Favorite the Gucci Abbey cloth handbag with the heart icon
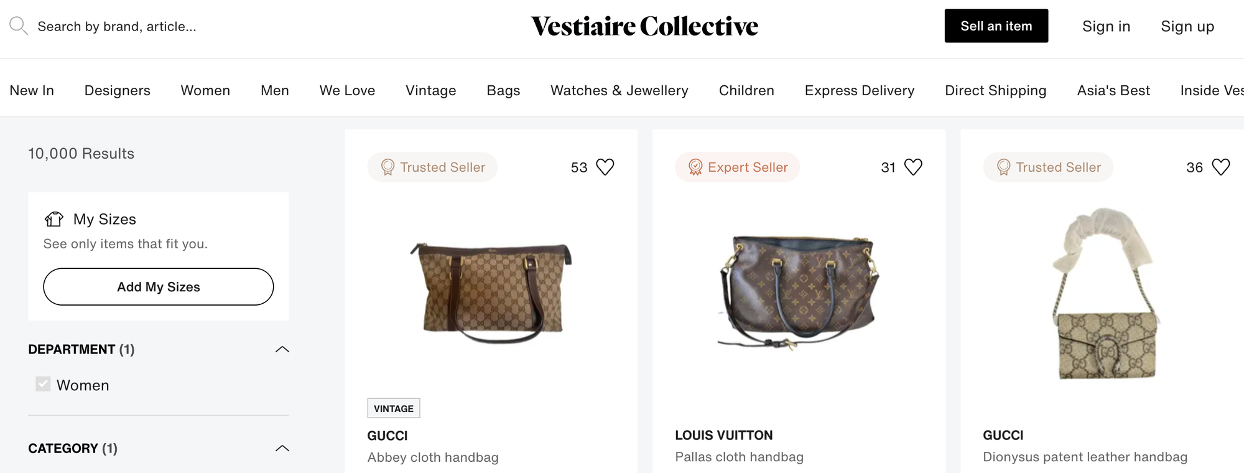This screenshot has width=1244, height=473. click(x=605, y=167)
